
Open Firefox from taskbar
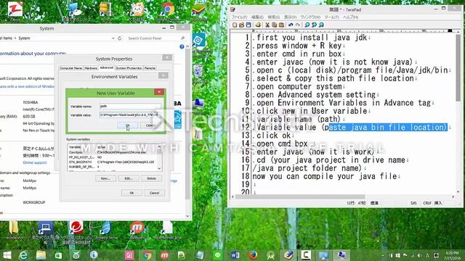[x=253, y=255]
